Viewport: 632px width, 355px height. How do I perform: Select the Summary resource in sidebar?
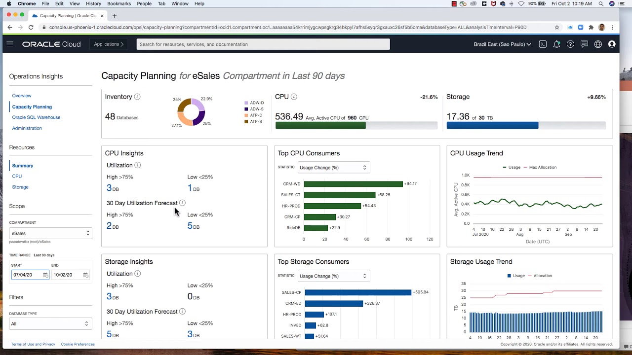click(x=23, y=166)
